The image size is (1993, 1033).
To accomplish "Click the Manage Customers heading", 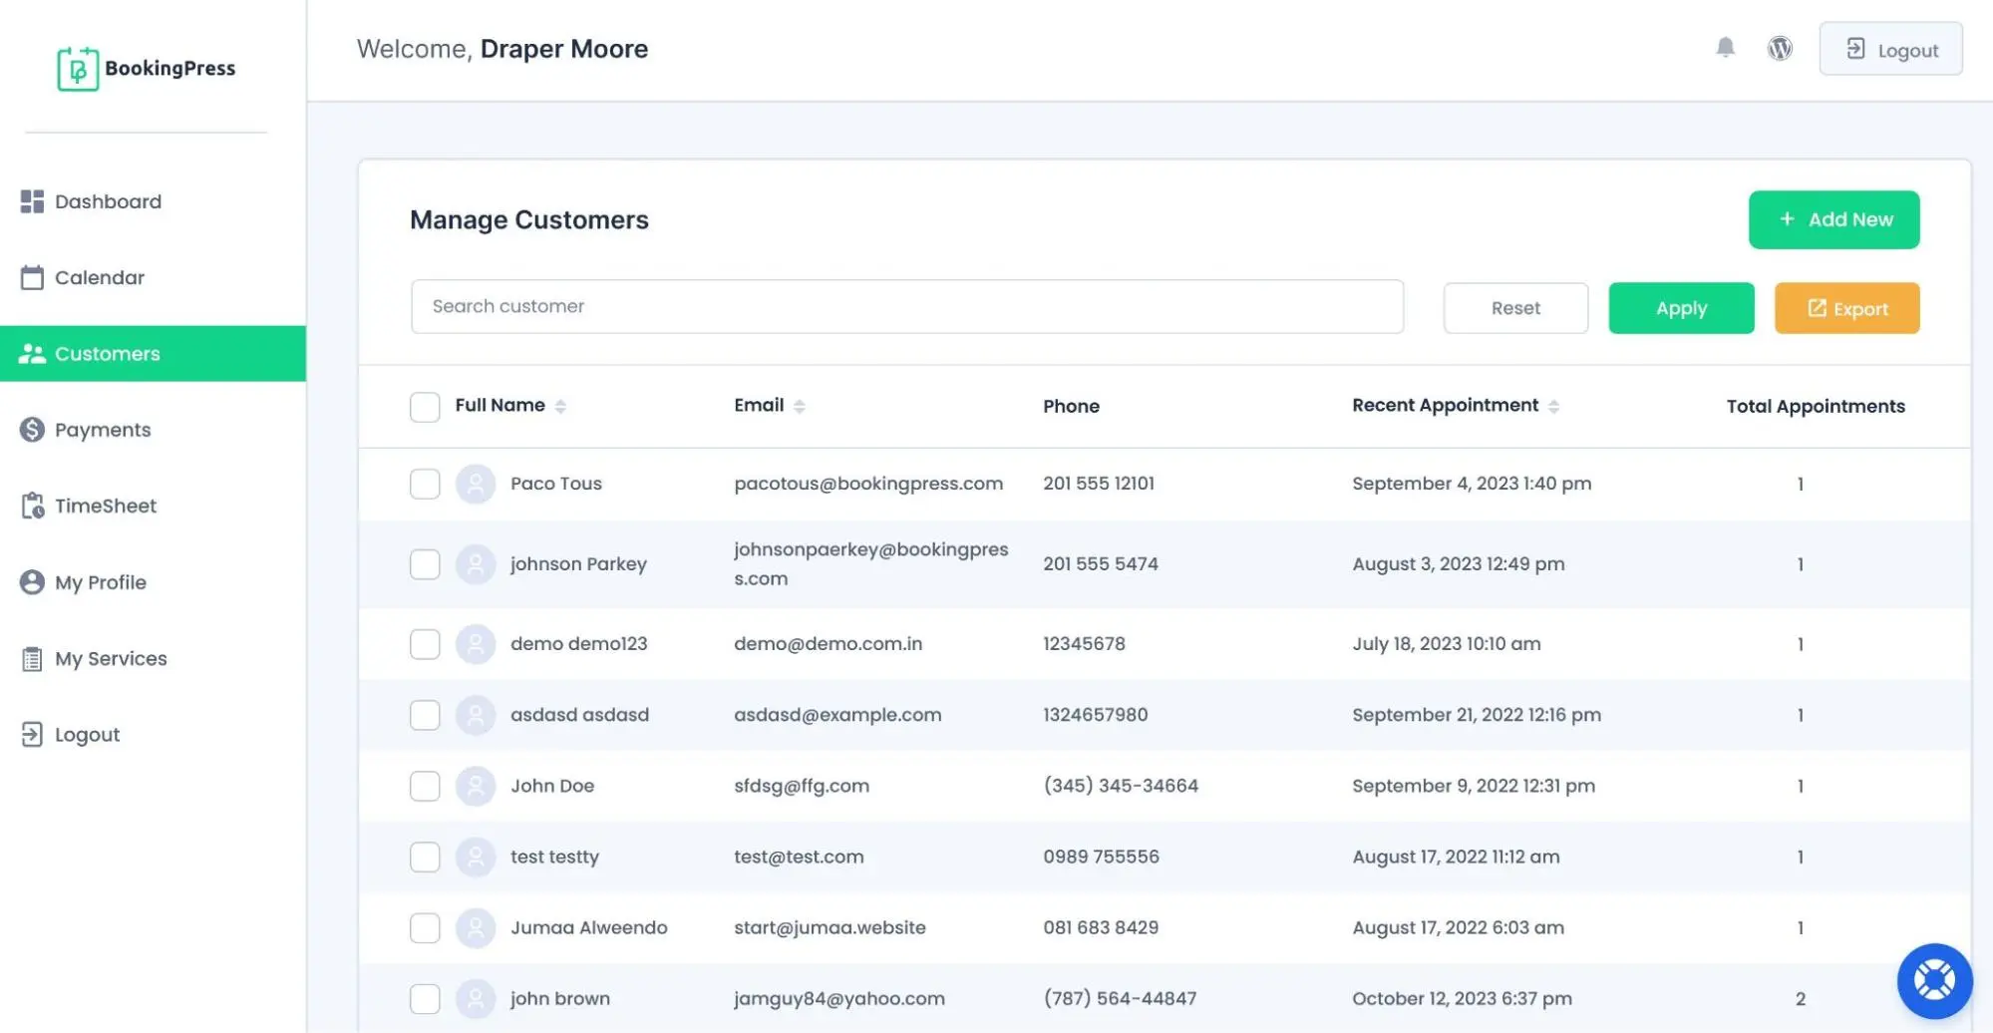I will point(529,219).
